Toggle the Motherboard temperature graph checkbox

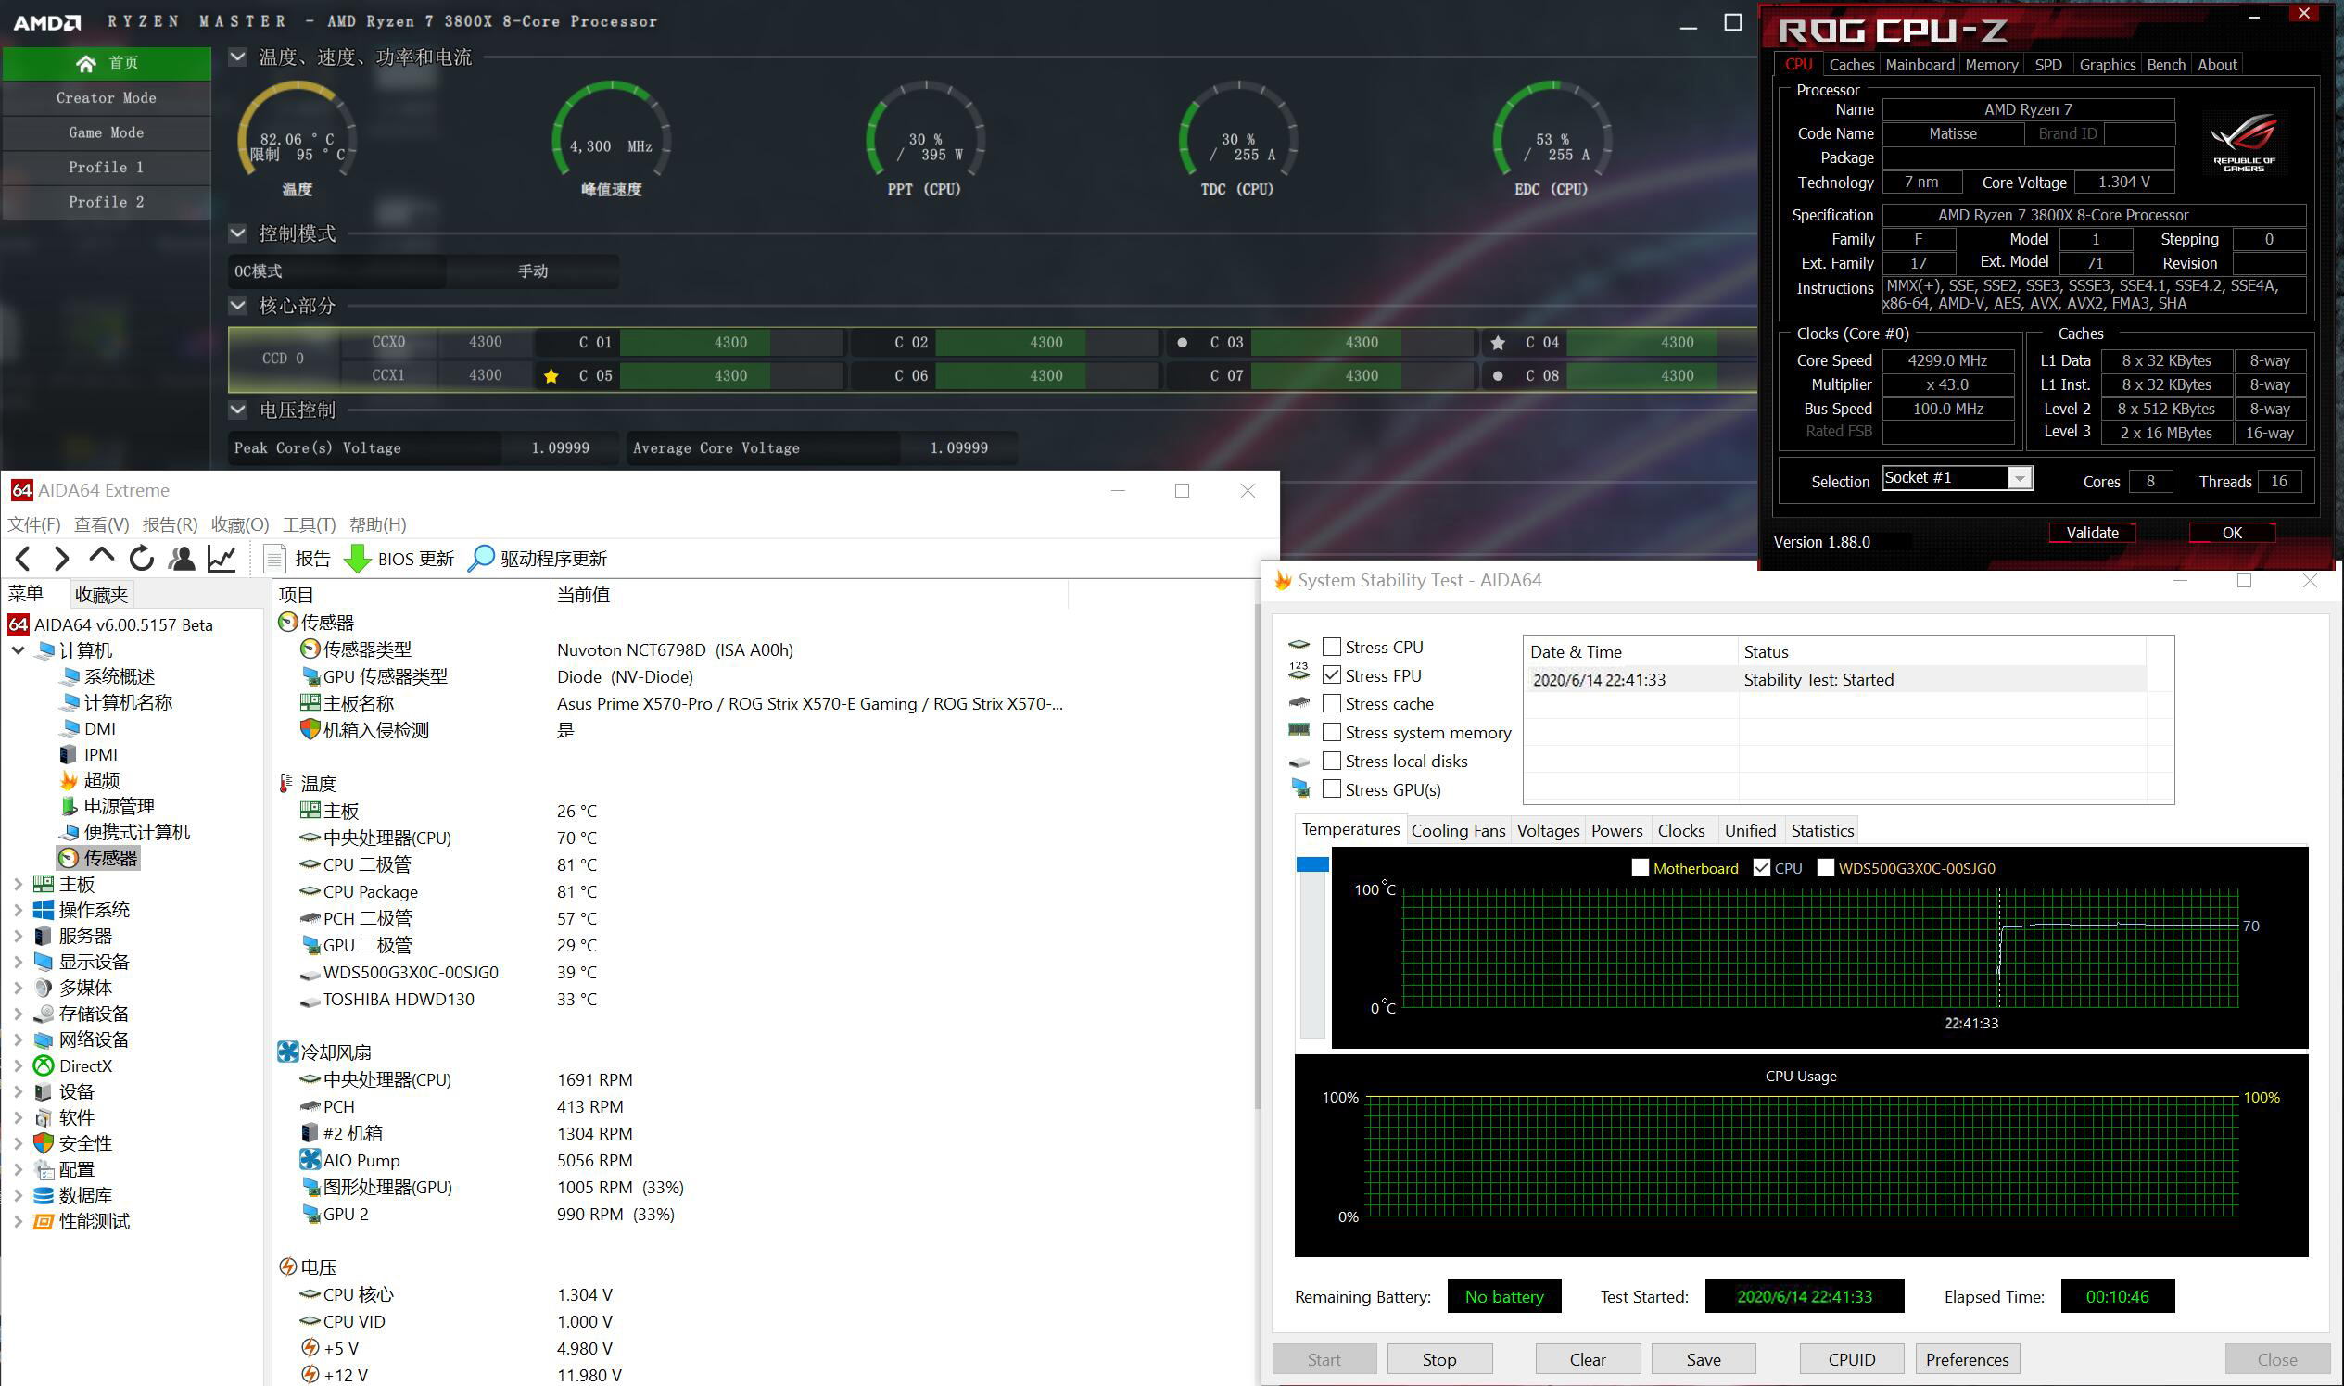point(1640,868)
